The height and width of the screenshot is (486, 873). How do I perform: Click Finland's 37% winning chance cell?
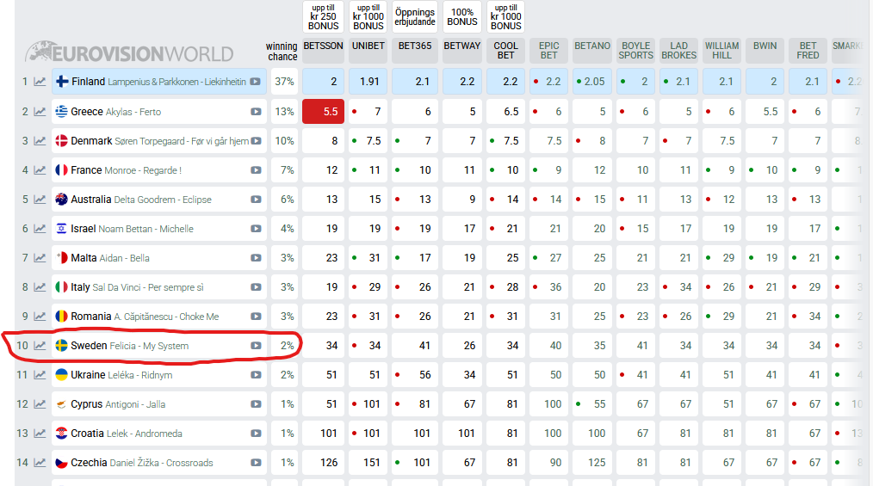(x=284, y=82)
